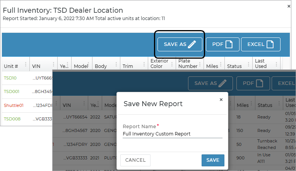This screenshot has height=171, width=296.
Task: Open Exterior Color column menu
Action: tap(172, 64)
